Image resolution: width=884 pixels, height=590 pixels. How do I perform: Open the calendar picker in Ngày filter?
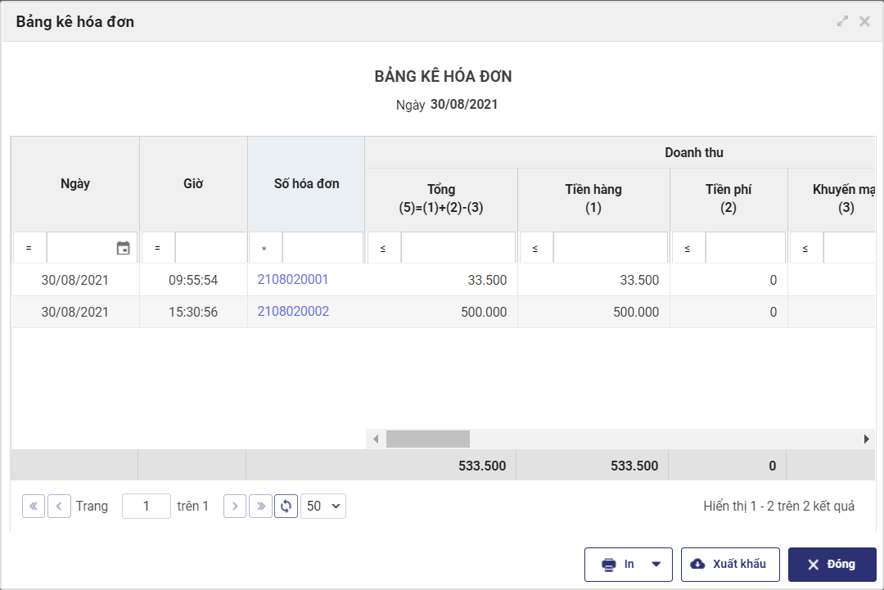(123, 248)
